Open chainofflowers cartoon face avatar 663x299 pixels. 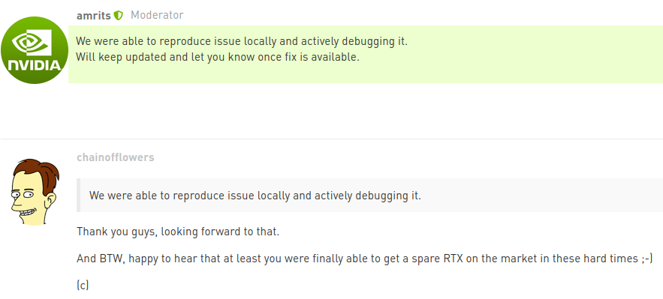(35, 191)
